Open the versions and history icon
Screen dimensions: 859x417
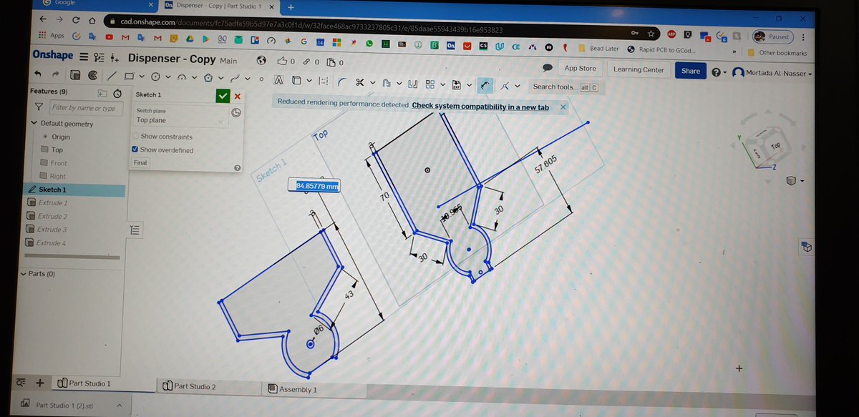[x=99, y=57]
